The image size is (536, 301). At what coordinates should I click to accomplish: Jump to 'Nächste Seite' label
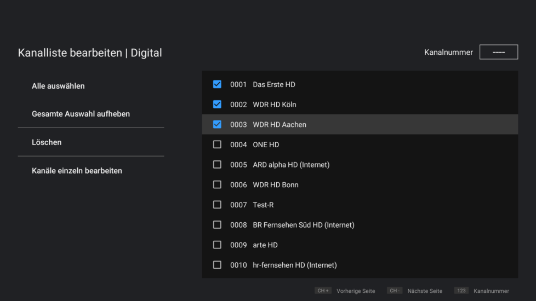425,291
